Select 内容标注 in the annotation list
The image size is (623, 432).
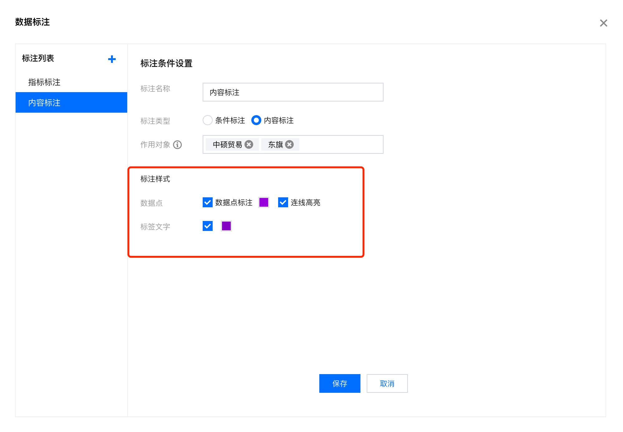[45, 102]
